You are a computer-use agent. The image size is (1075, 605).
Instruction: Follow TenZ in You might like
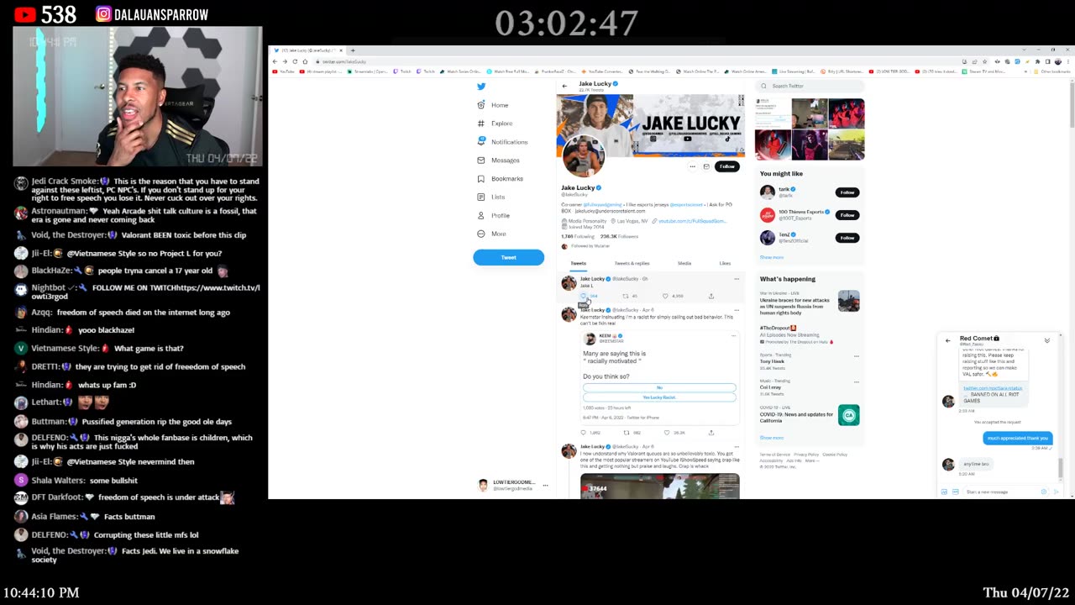(847, 238)
